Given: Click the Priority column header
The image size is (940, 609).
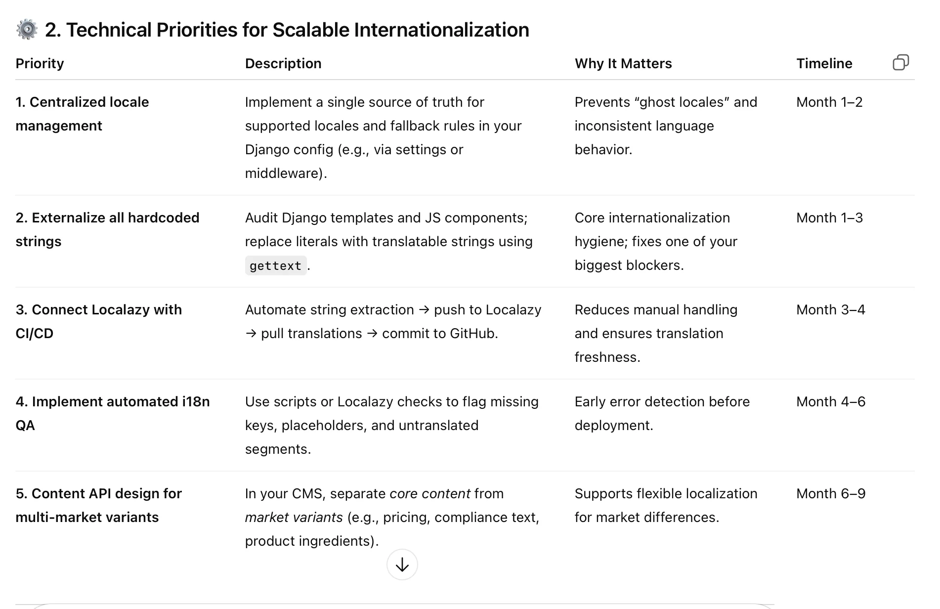Looking at the screenshot, I should pyautogui.click(x=40, y=63).
